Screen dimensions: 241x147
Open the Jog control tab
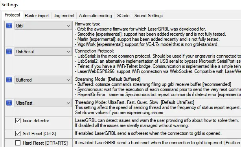pos(64,16)
